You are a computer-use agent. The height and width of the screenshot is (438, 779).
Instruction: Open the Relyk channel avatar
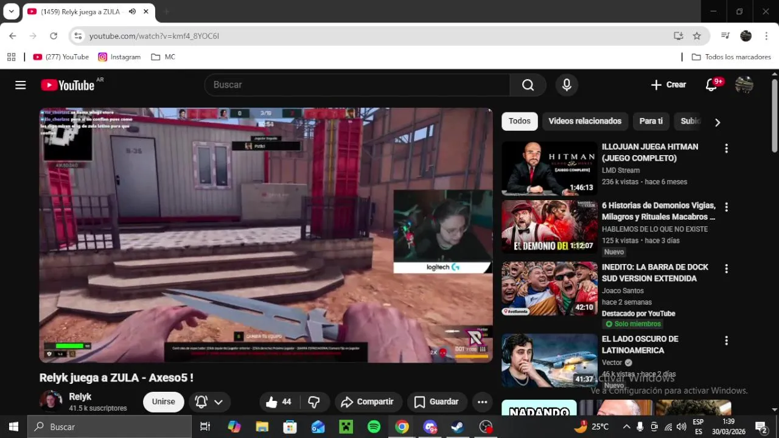tap(51, 401)
